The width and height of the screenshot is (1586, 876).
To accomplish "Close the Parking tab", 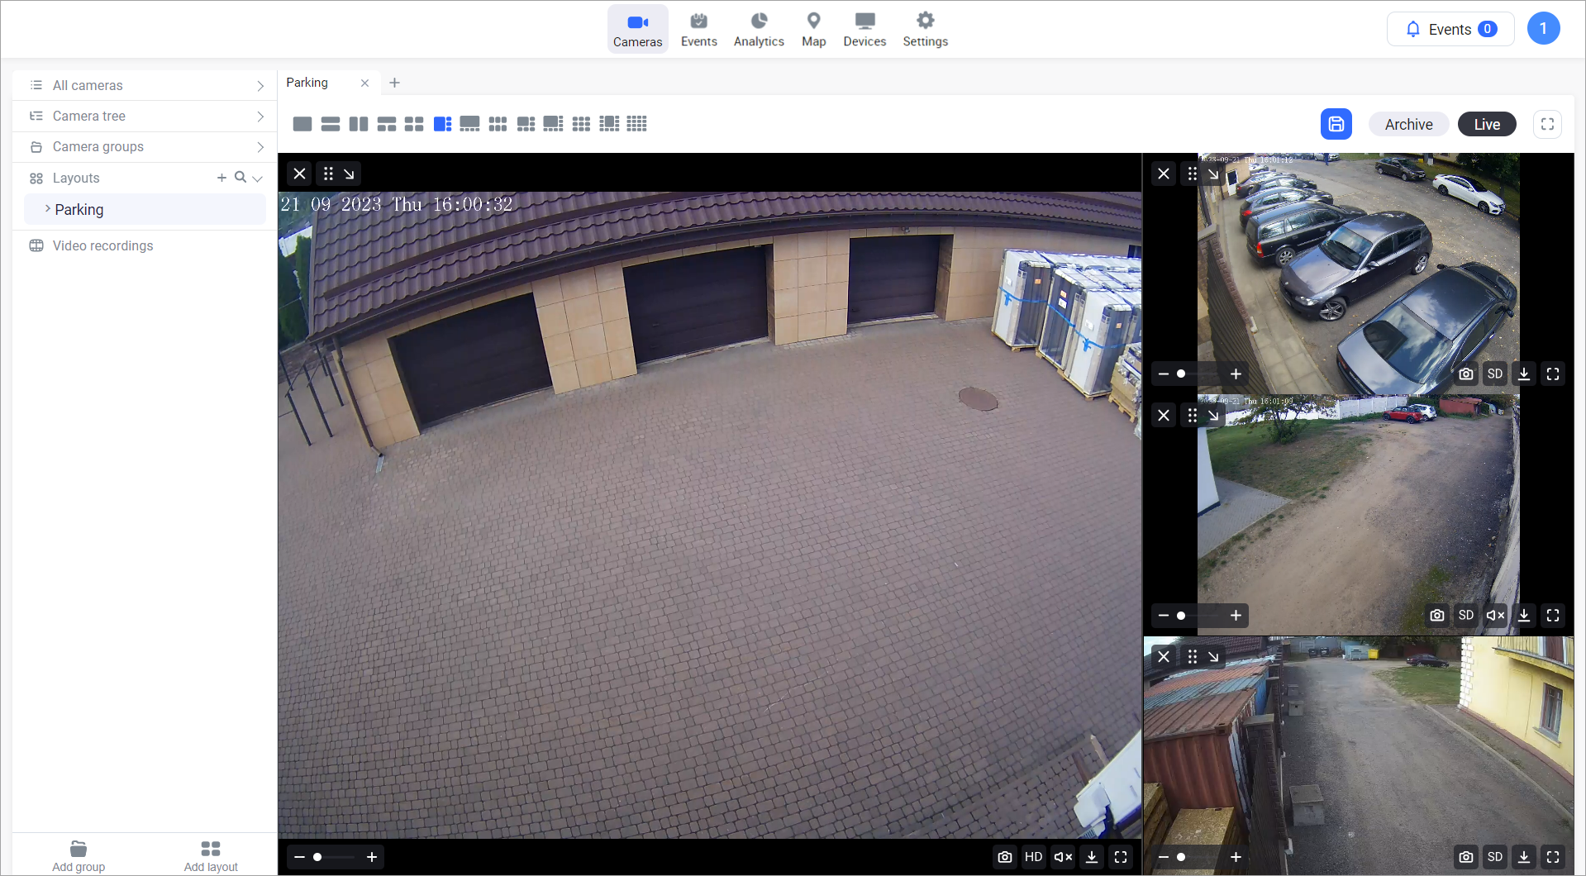I will coord(364,83).
